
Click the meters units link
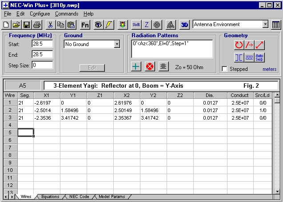[x=269, y=70]
